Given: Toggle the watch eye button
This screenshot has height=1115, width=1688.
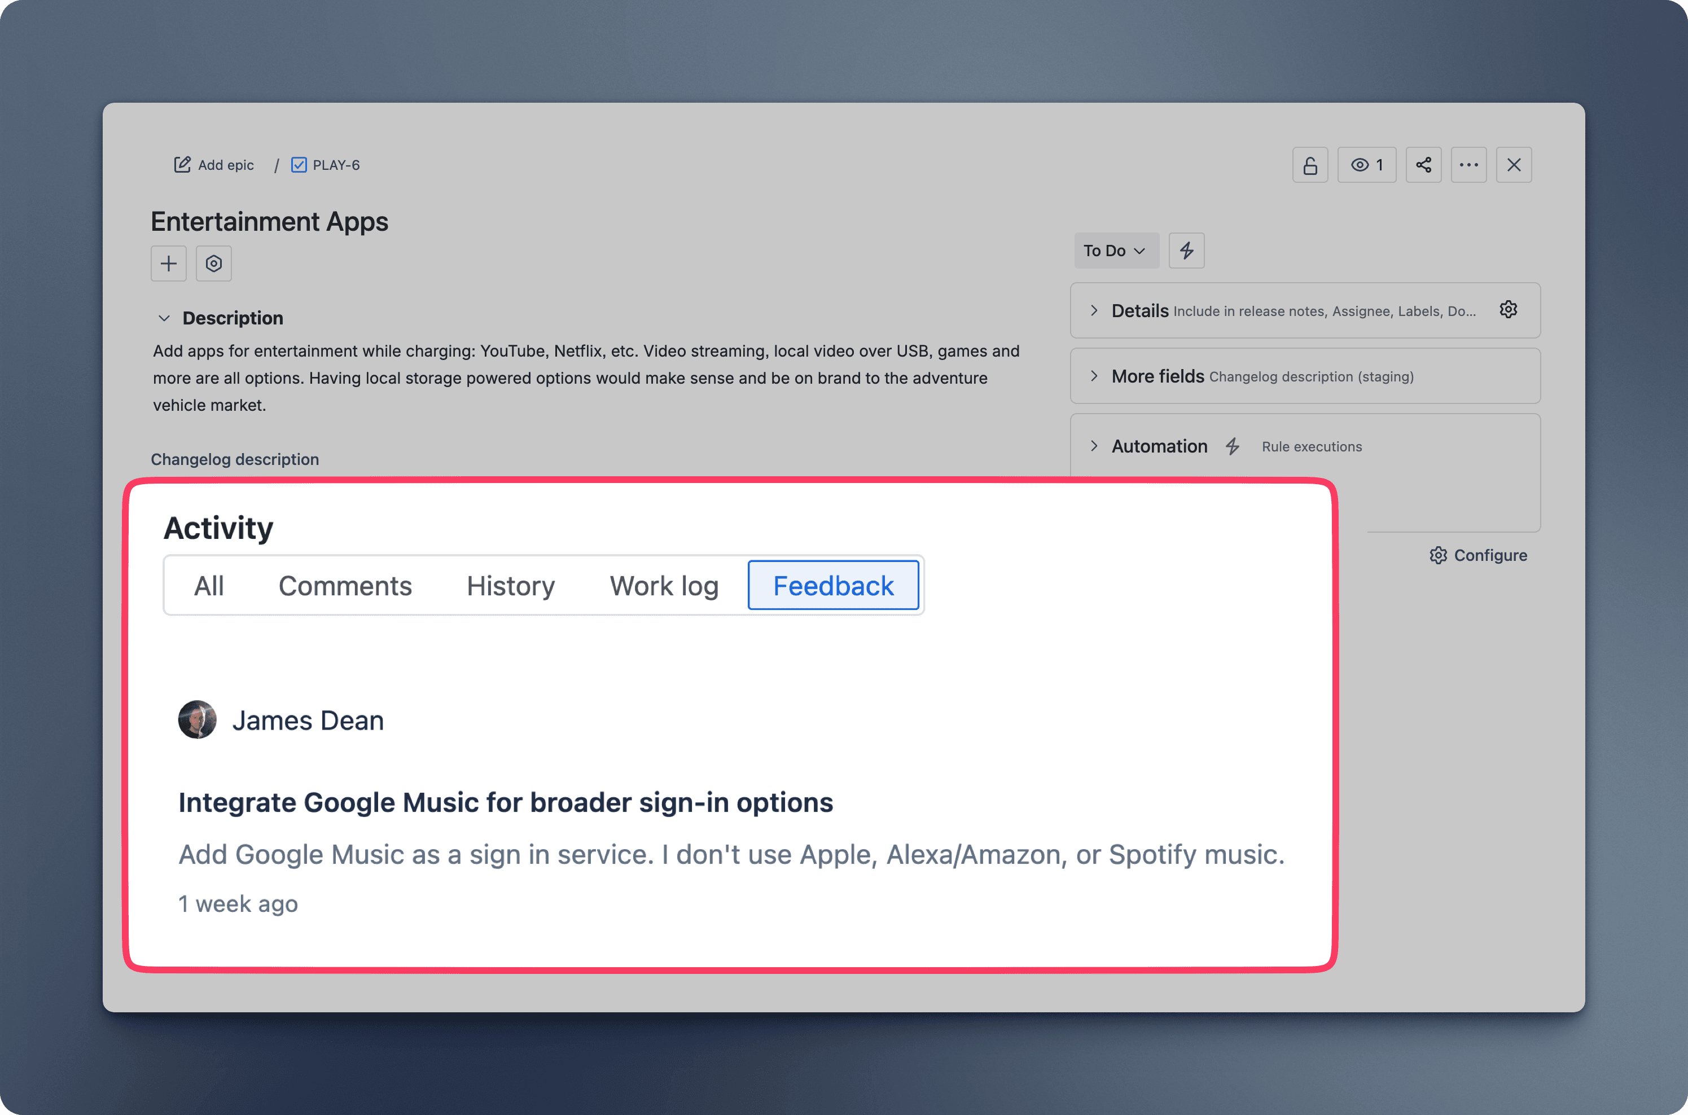Looking at the screenshot, I should 1367,165.
